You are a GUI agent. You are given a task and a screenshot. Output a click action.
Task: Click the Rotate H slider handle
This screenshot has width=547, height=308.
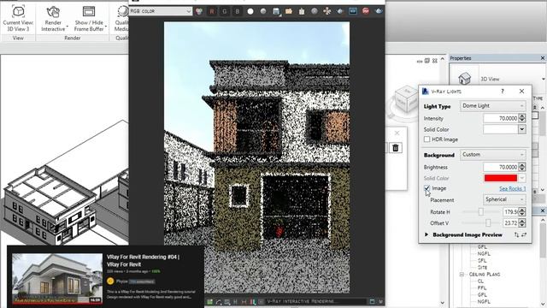point(480,211)
